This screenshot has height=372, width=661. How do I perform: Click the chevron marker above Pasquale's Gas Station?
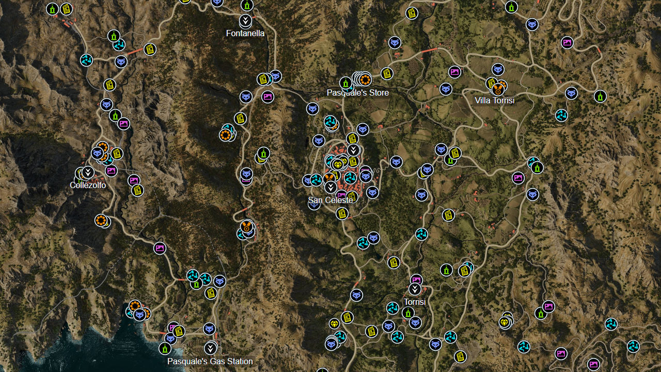(x=210, y=348)
